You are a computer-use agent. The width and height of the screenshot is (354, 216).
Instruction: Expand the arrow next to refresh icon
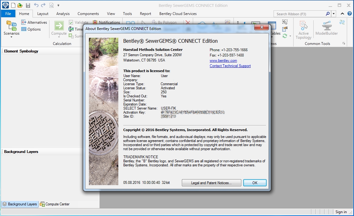[290, 36]
